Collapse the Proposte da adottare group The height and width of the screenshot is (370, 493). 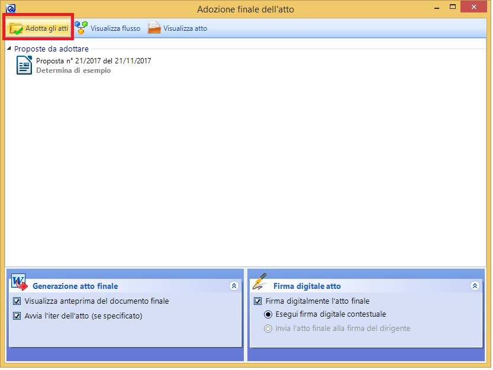point(9,49)
